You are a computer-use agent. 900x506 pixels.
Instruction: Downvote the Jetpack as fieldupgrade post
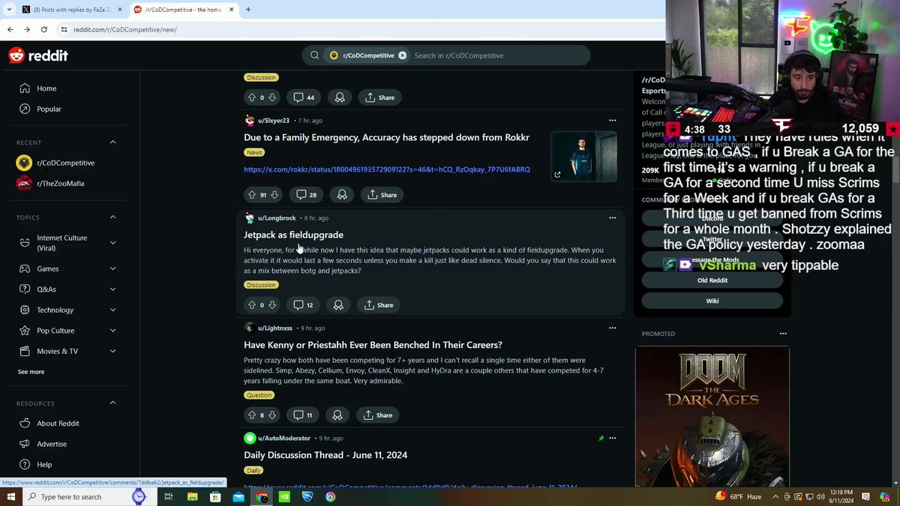click(x=272, y=305)
